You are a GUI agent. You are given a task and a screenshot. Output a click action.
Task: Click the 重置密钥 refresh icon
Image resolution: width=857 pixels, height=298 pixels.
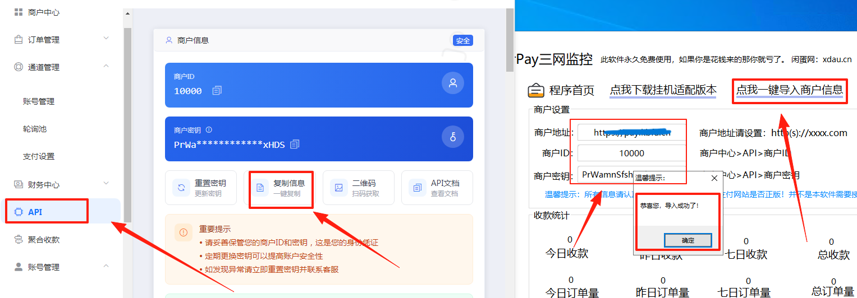tap(181, 188)
